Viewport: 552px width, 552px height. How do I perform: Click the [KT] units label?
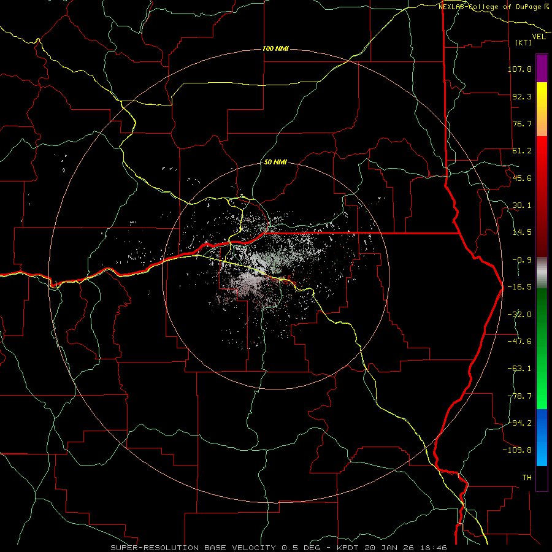[x=523, y=42]
